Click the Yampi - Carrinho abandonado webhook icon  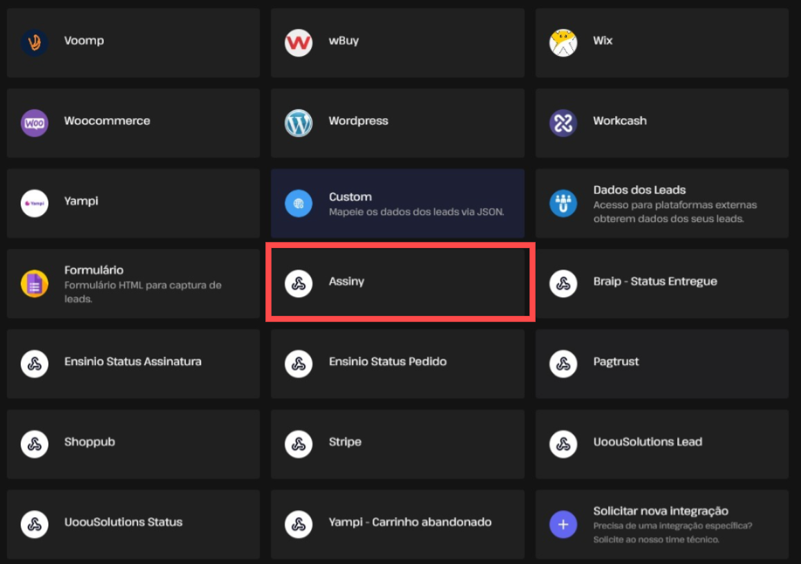coord(299,524)
